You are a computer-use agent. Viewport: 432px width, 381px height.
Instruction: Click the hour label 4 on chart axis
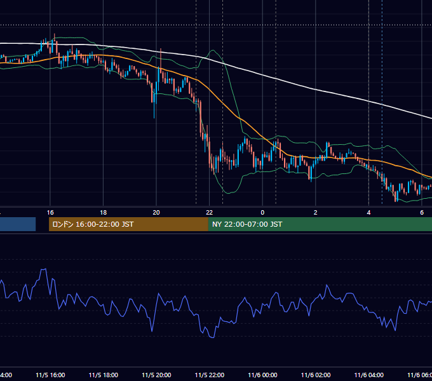click(x=368, y=213)
